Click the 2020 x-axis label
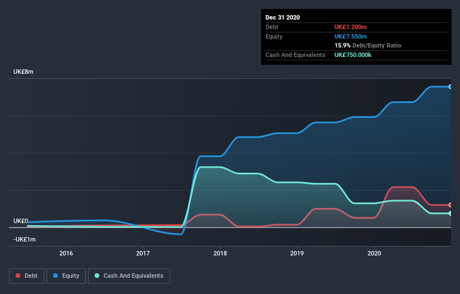 click(374, 253)
